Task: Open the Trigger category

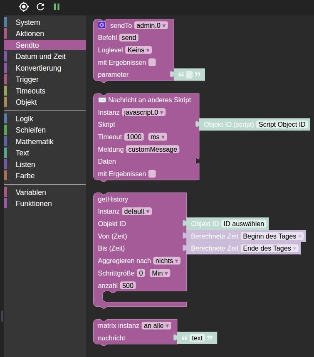Action: pos(45,79)
